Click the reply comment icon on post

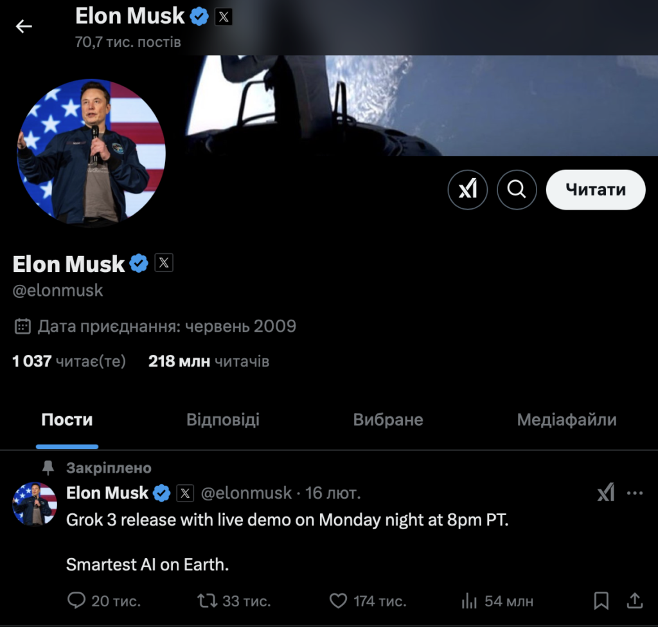[76, 601]
